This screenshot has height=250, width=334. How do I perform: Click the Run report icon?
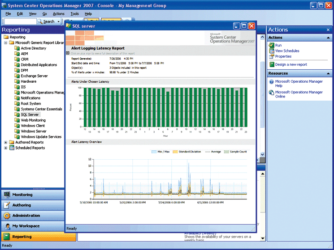[271, 45]
